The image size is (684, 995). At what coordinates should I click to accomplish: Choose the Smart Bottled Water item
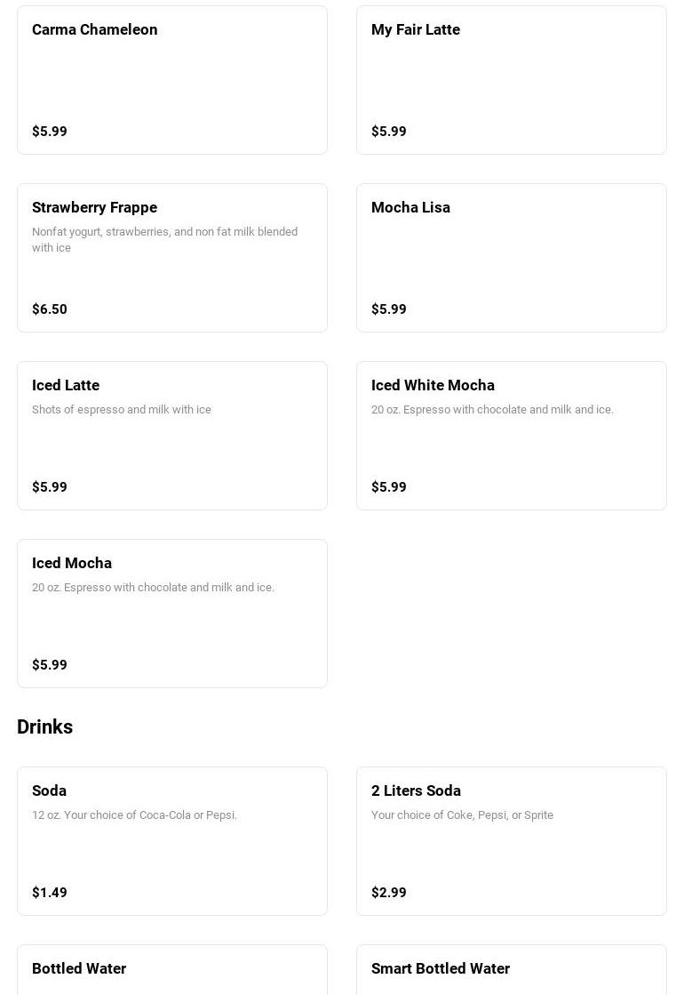tap(511, 969)
